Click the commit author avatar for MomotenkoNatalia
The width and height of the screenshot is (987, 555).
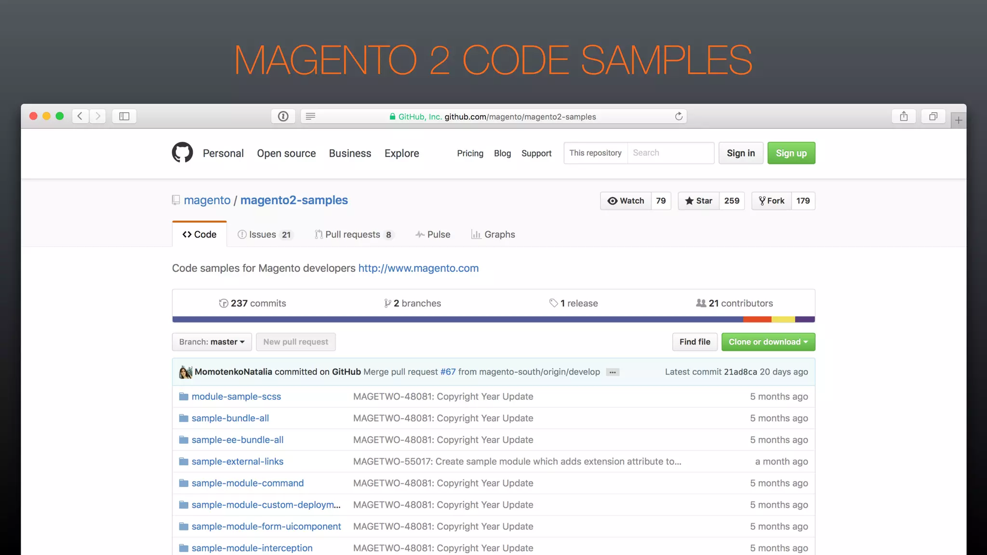click(x=186, y=372)
